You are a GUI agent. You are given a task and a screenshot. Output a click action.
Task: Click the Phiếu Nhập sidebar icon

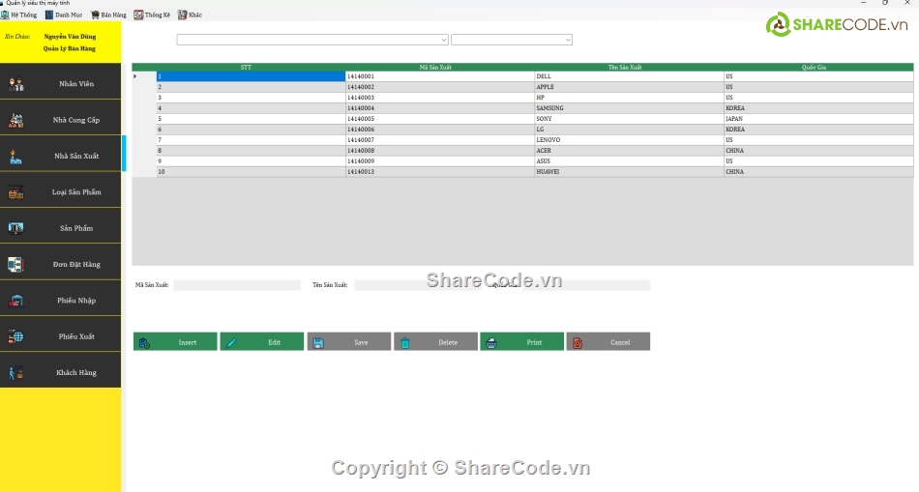click(x=16, y=301)
